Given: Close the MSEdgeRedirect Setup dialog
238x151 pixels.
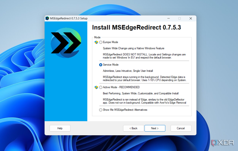Looking at the screenshot, I should click(x=191, y=18).
